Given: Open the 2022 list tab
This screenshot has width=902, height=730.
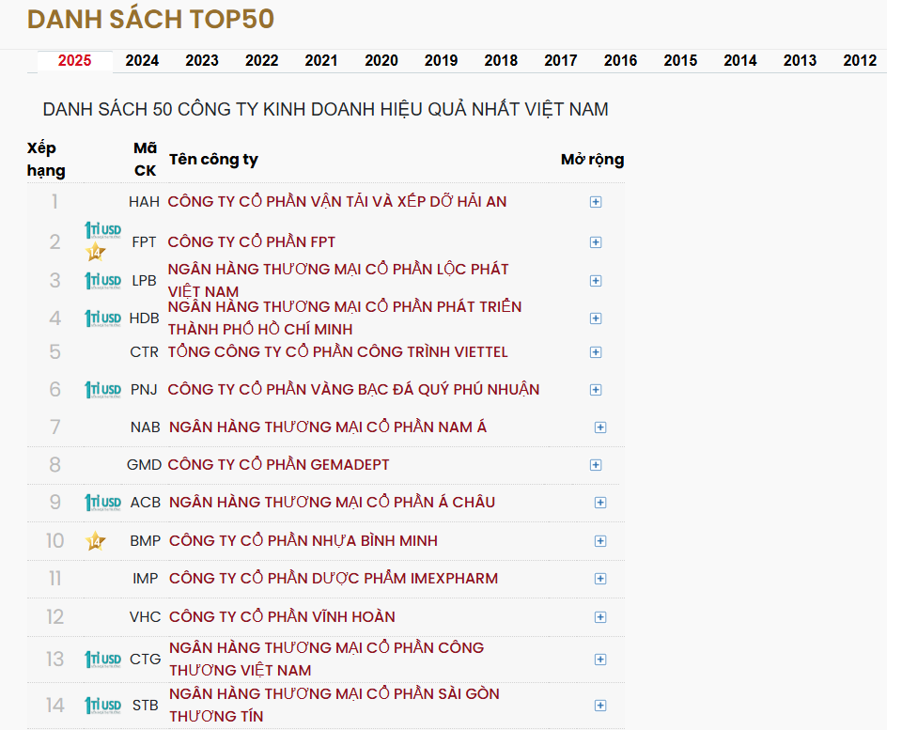Looking at the screenshot, I should pos(262,60).
